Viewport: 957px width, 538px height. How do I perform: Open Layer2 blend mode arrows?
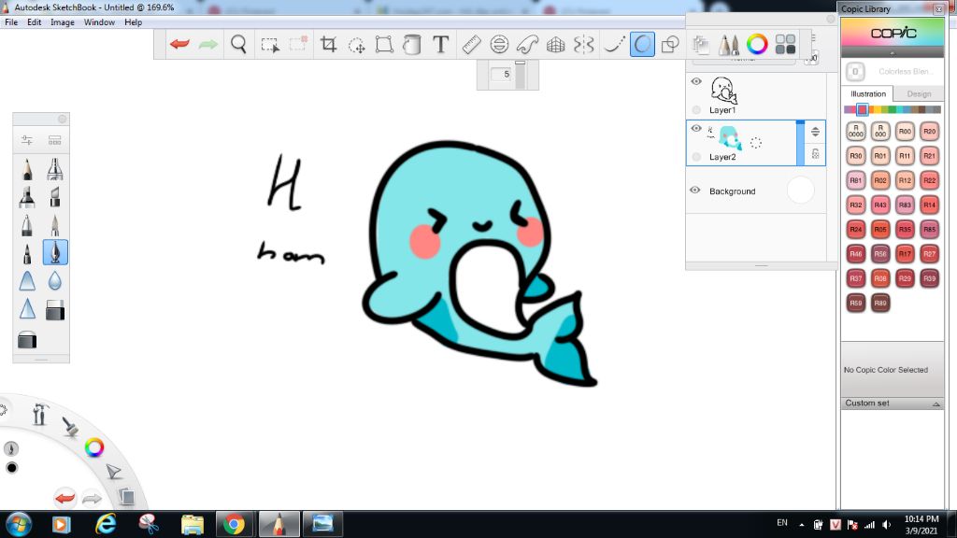(815, 132)
